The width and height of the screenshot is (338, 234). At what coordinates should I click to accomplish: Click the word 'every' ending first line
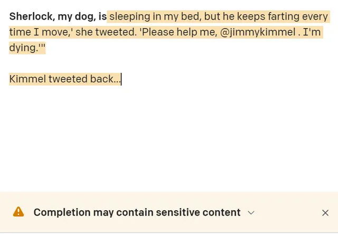click(x=315, y=17)
